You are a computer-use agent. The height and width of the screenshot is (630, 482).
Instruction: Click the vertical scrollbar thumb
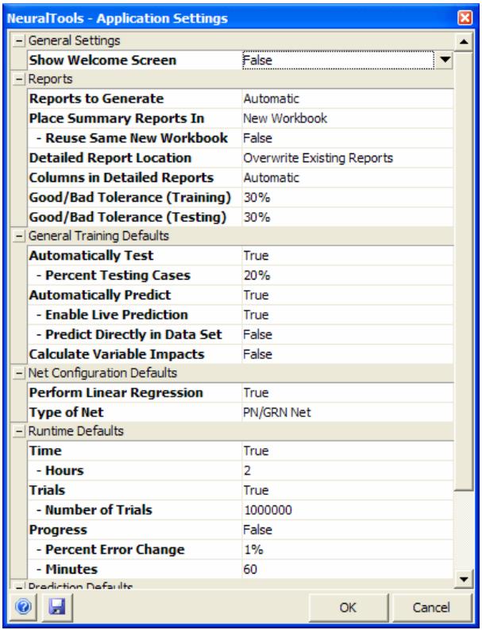(464, 271)
